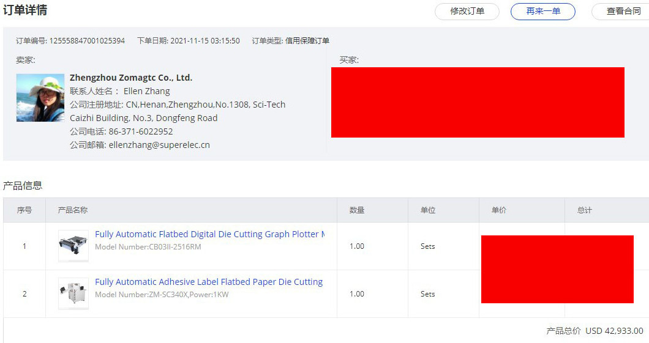
Task: Click the order number 125558847001025394
Action: [x=87, y=41]
